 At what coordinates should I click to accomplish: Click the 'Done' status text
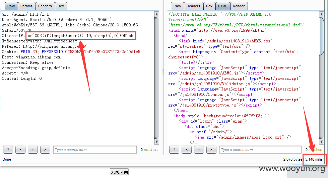click(x=7, y=159)
